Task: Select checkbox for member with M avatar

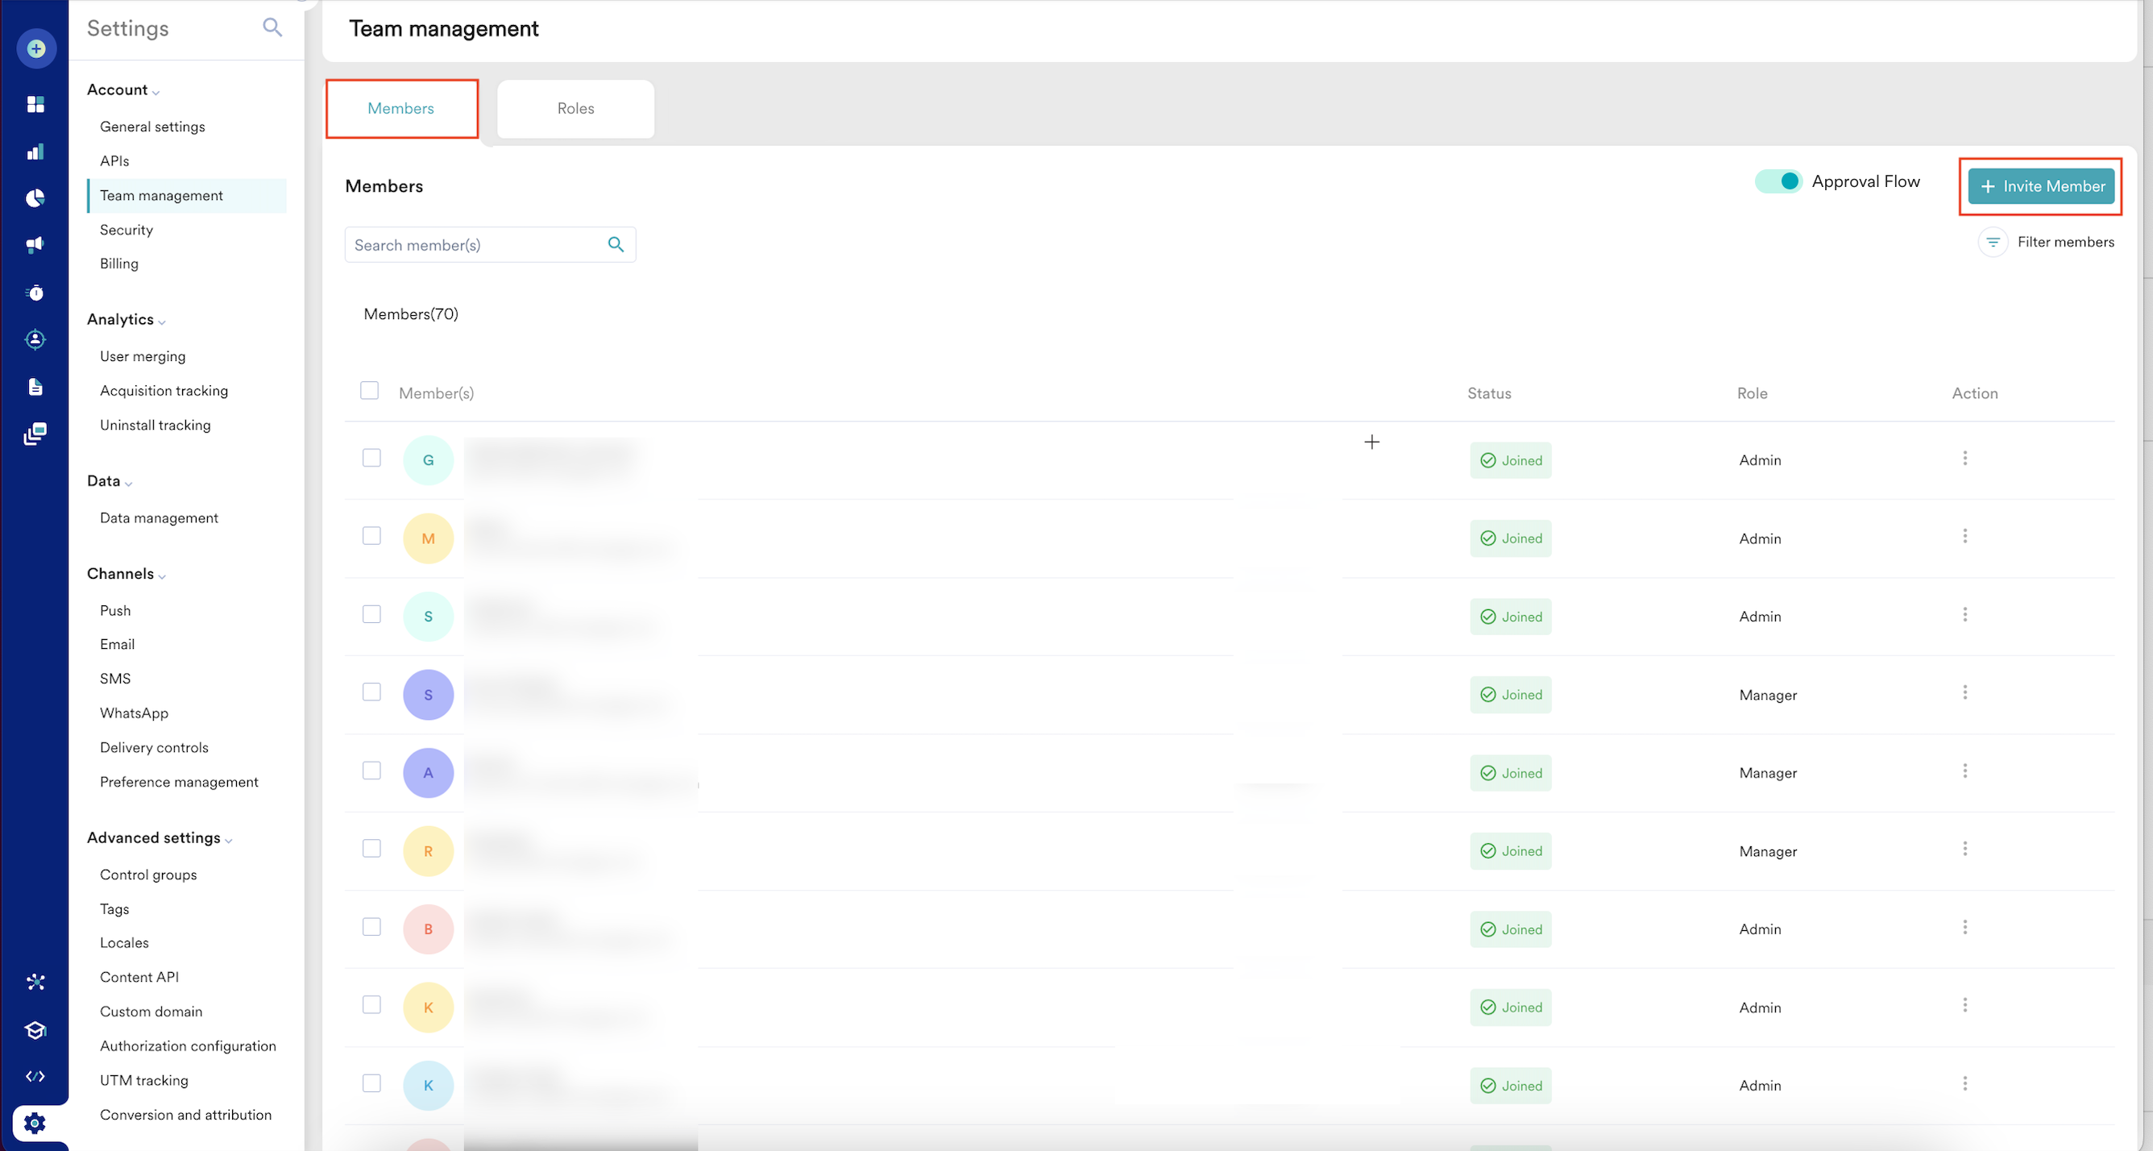Action: pyautogui.click(x=371, y=536)
